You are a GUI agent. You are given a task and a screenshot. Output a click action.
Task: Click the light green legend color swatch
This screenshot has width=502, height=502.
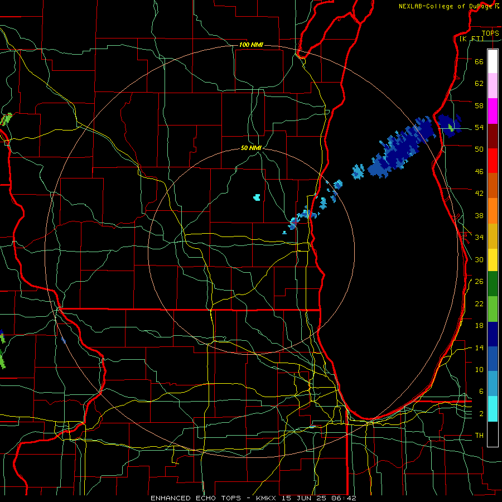[x=493, y=309]
